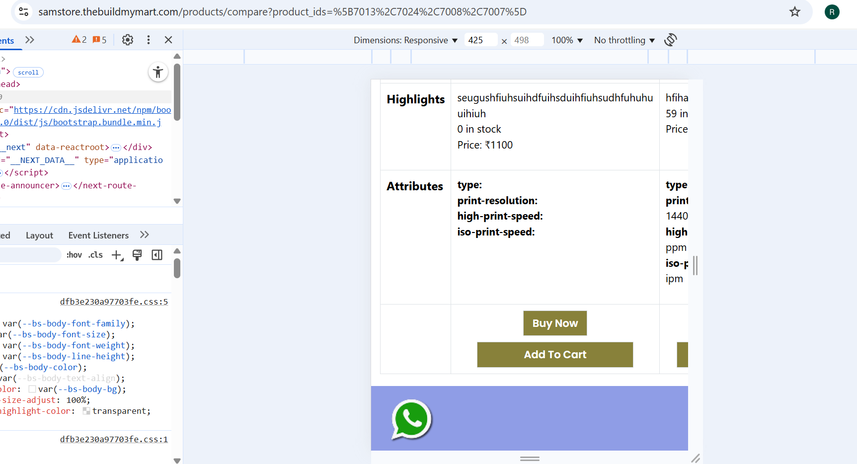Open the Chrome profile avatar R
Image resolution: width=857 pixels, height=464 pixels.
(832, 12)
